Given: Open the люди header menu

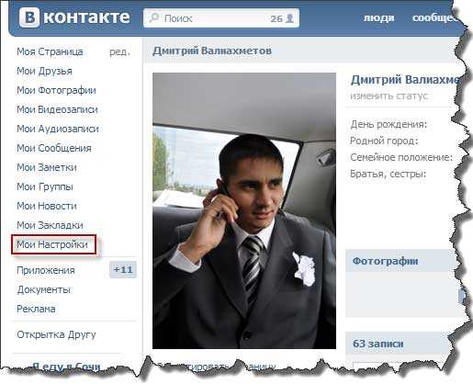Looking at the screenshot, I should pyautogui.click(x=378, y=18).
